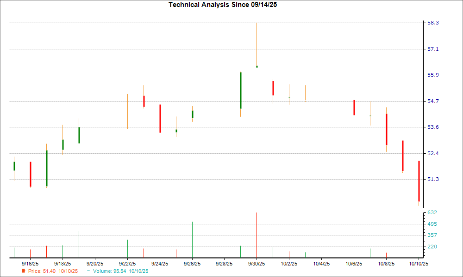Image resolution: width=463 pixels, height=277 pixels.
Task: Click the 58.3 price axis label
Action: [434, 23]
